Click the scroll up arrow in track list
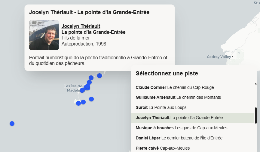 point(256,84)
